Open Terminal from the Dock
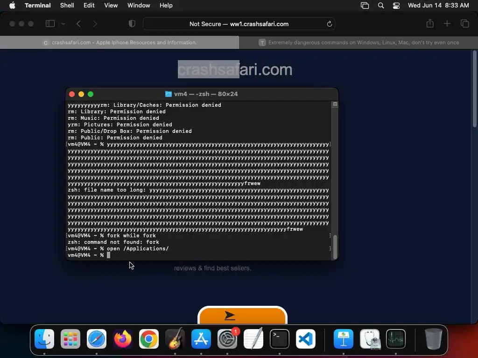 coord(280,339)
